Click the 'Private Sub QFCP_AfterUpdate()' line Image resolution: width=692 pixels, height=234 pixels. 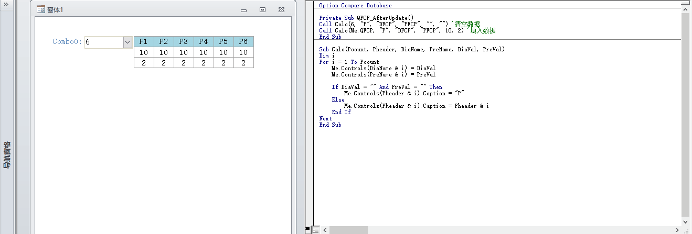(x=366, y=18)
